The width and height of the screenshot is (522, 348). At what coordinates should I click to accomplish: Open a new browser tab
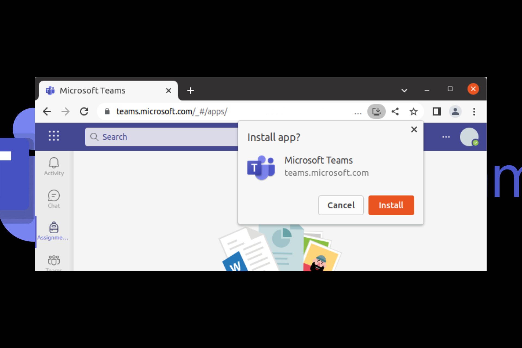[x=191, y=91]
